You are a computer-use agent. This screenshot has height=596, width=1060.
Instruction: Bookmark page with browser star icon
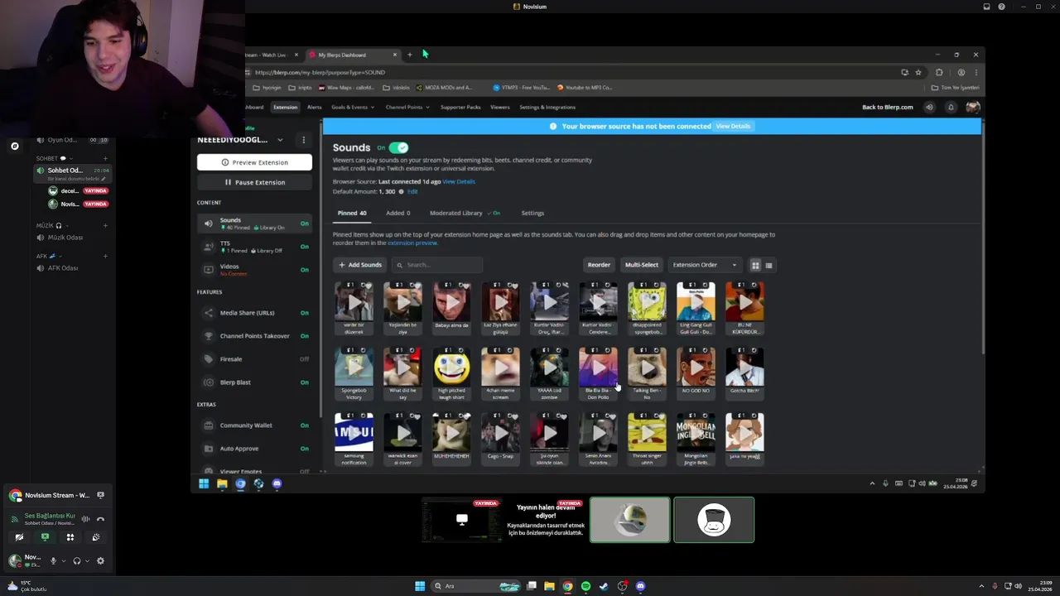918,72
